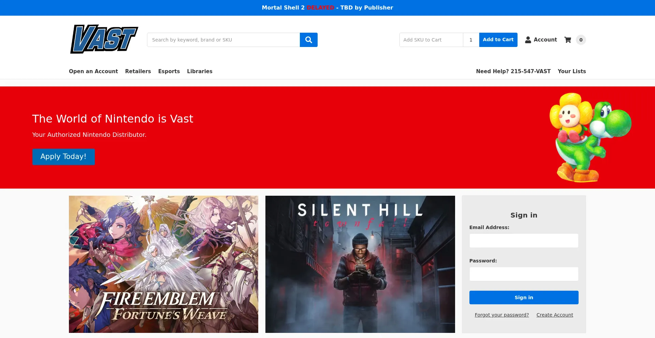Go to the Retailers menu item
The height and width of the screenshot is (338, 655).
point(138,71)
